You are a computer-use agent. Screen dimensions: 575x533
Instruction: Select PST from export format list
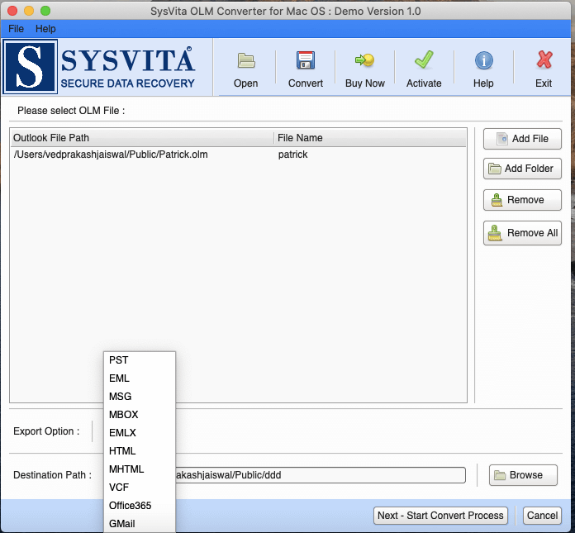click(x=119, y=360)
